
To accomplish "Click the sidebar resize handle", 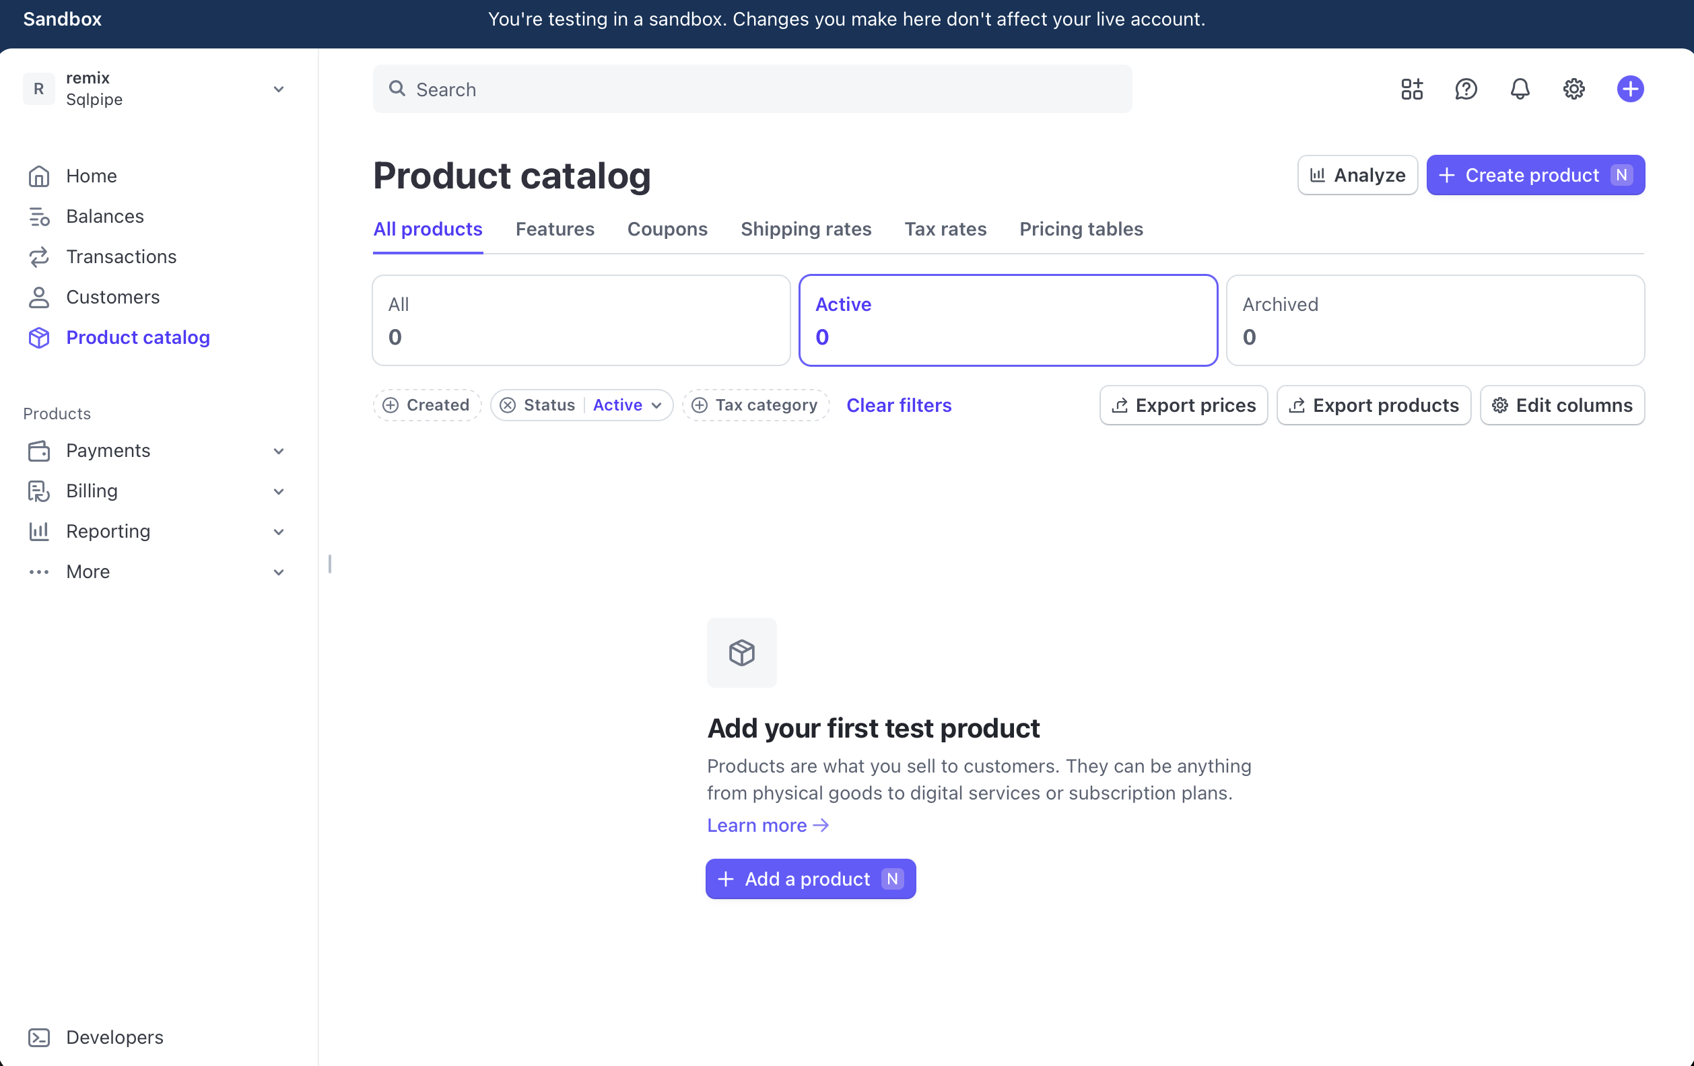I will [329, 563].
